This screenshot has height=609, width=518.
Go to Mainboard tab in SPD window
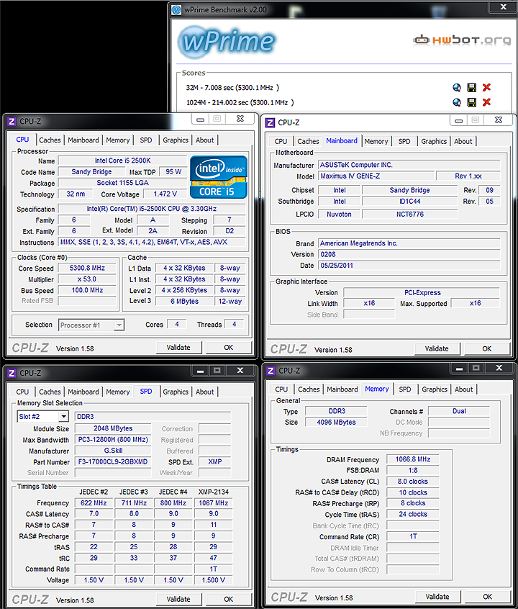pyautogui.click(x=83, y=392)
